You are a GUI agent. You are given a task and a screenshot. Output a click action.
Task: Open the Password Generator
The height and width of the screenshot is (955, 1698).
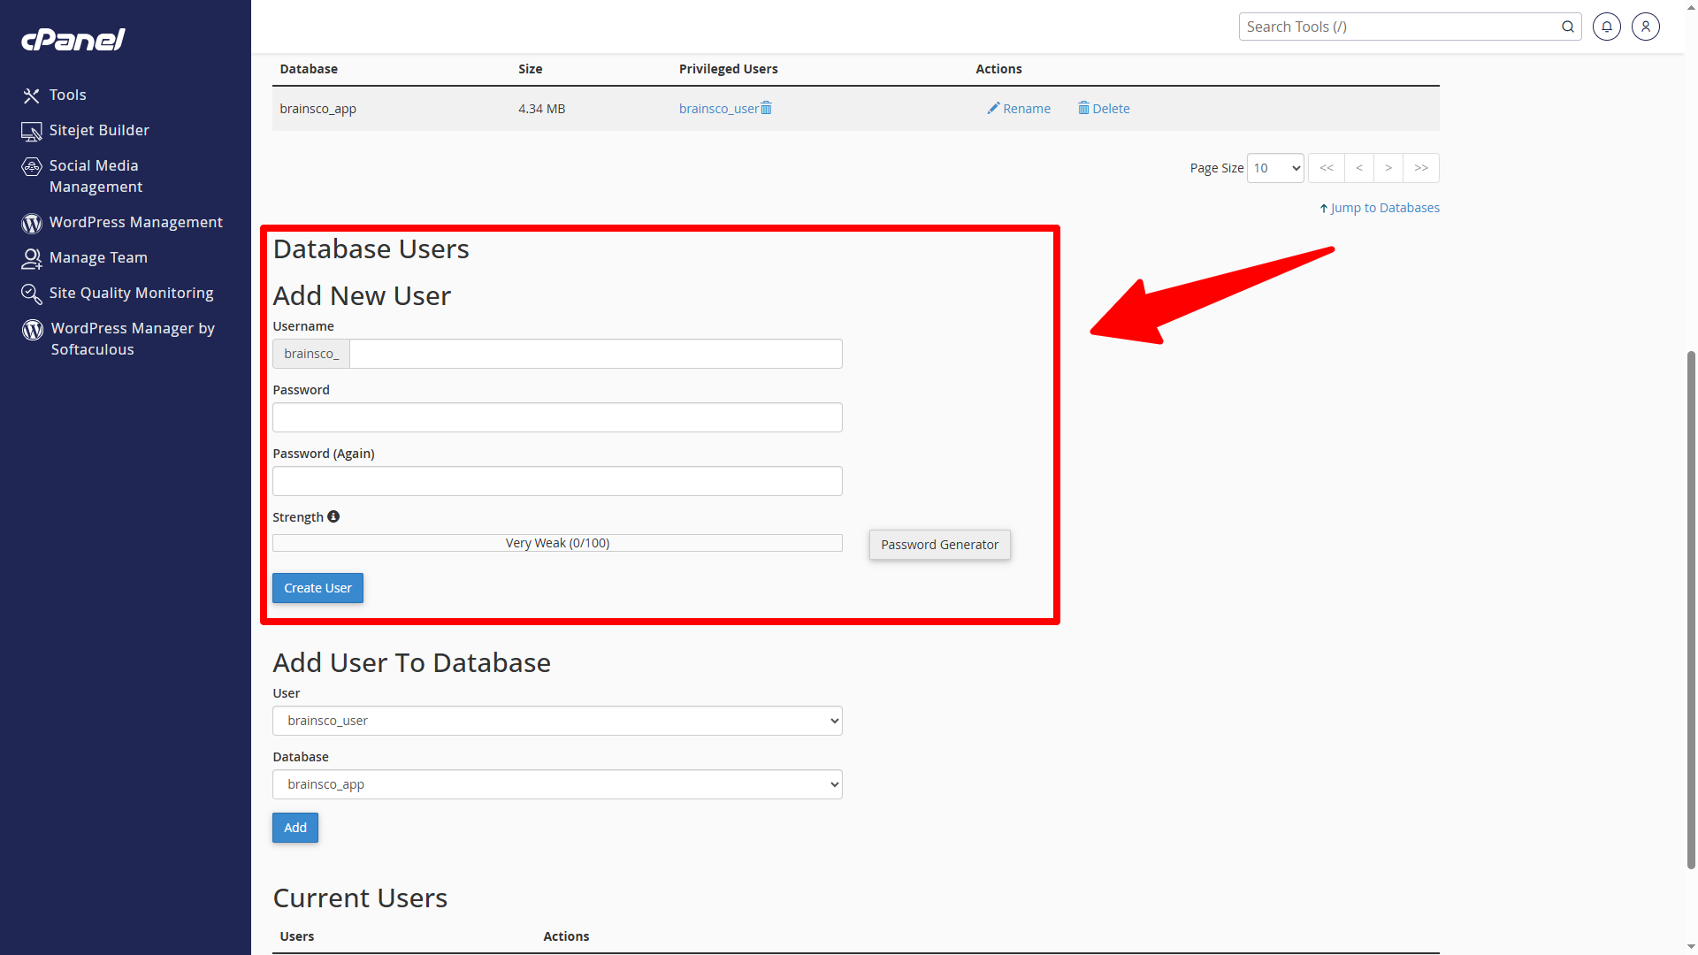(x=939, y=545)
